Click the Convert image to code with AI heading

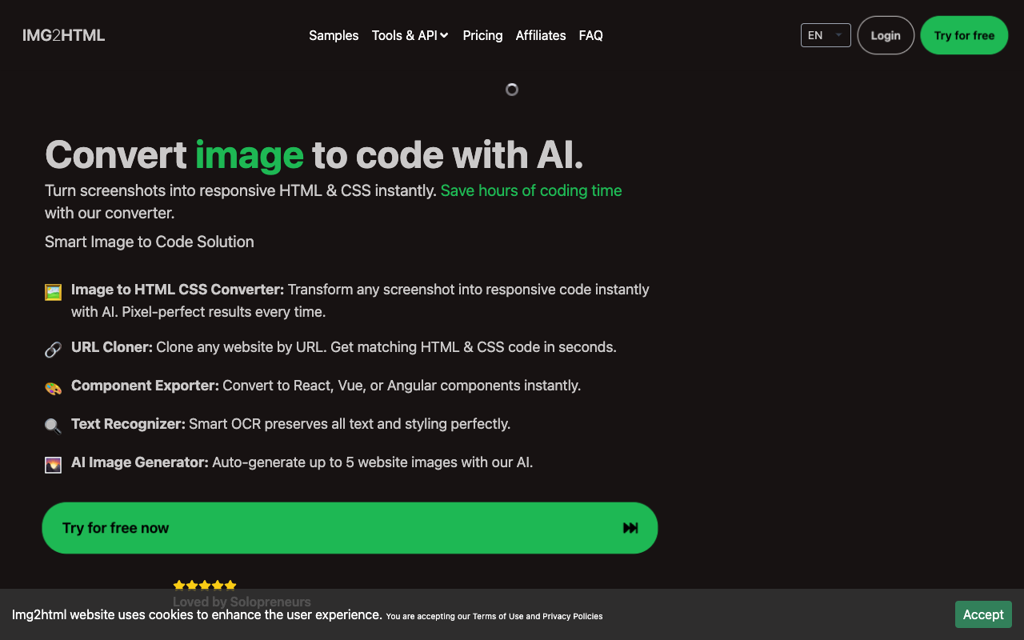pos(314,154)
